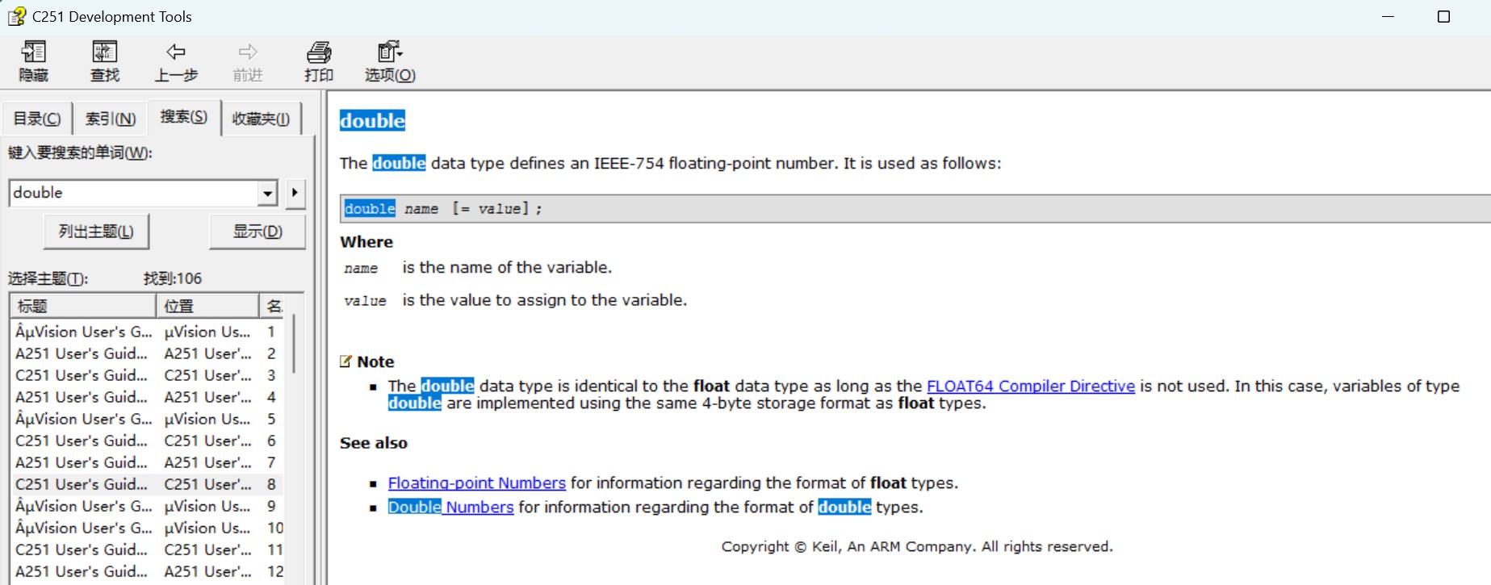Select result row 8 C251 User's Guide
1491x585 pixels.
pos(147,484)
